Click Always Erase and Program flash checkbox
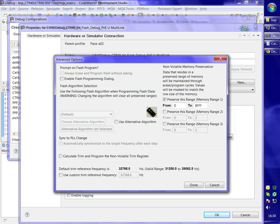280x224 pixels. [x=62, y=73]
